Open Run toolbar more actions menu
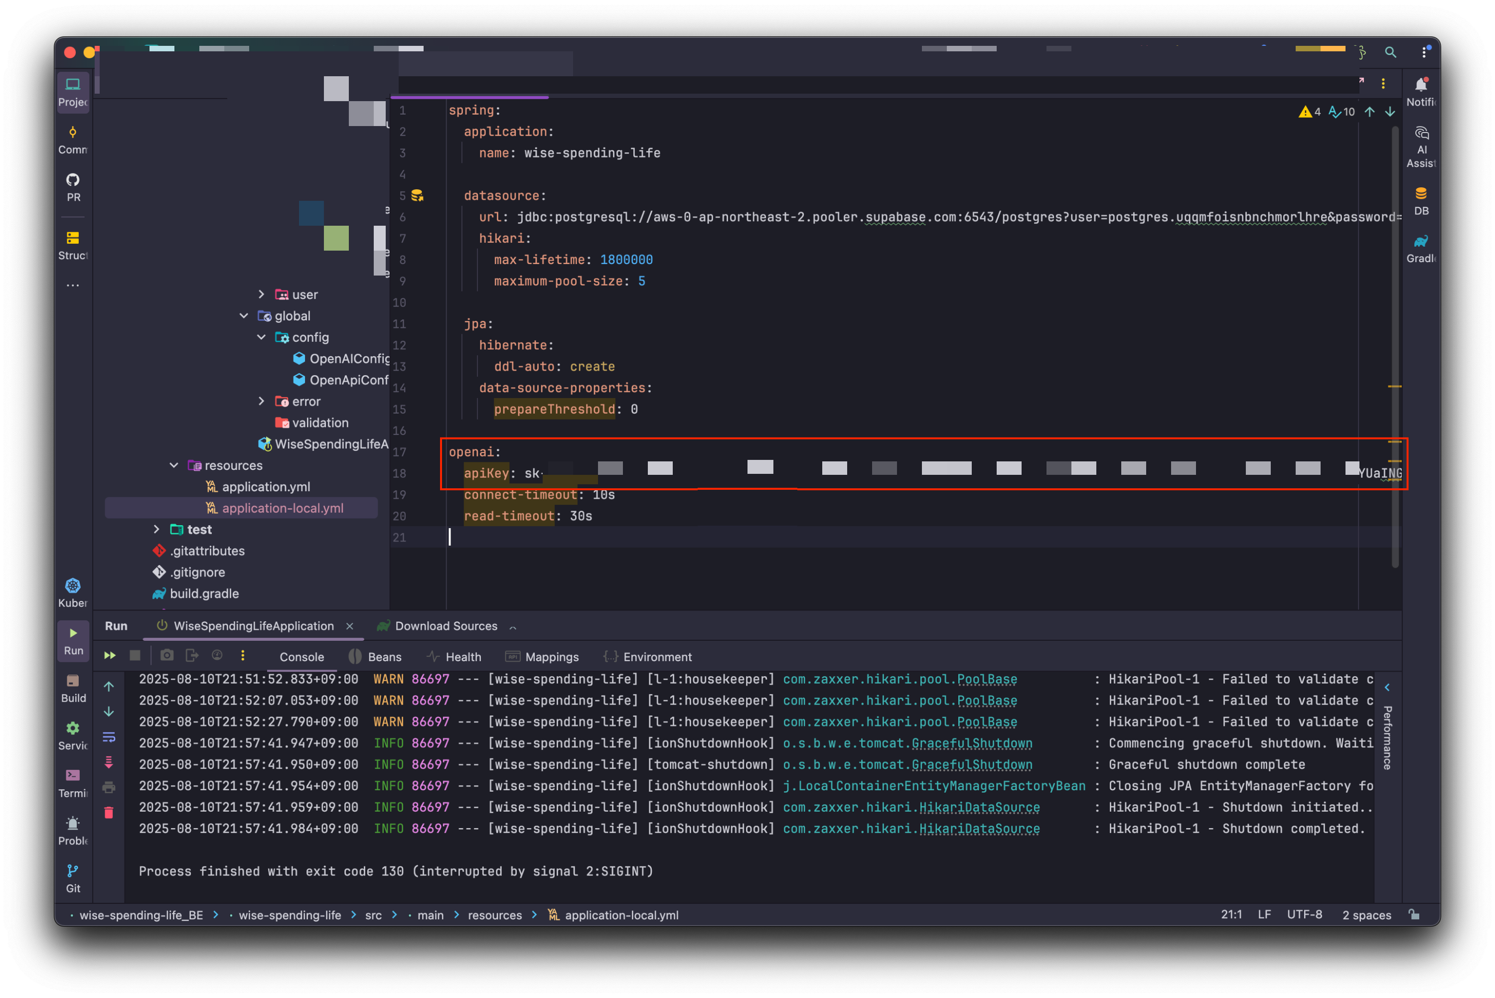The width and height of the screenshot is (1495, 998). 243,656
